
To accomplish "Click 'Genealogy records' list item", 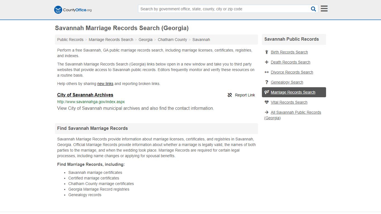I will tap(85, 195).
